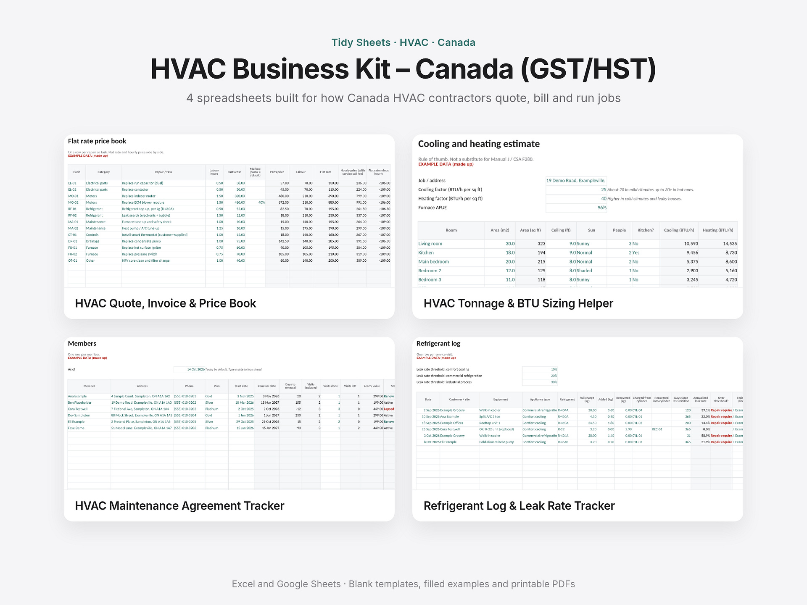
Task: Click the '4 spreadsheets built for' subtitle line
Action: click(x=403, y=98)
